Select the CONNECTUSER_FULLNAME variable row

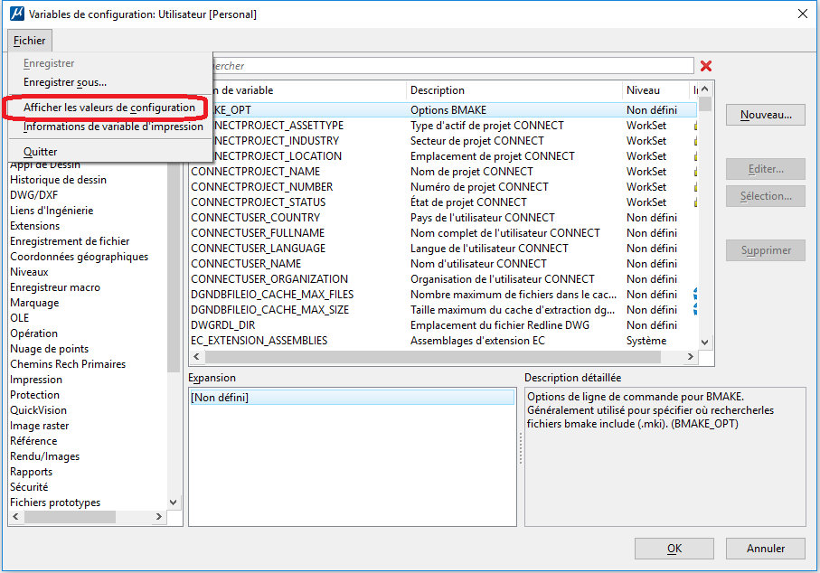pyautogui.click(x=443, y=233)
